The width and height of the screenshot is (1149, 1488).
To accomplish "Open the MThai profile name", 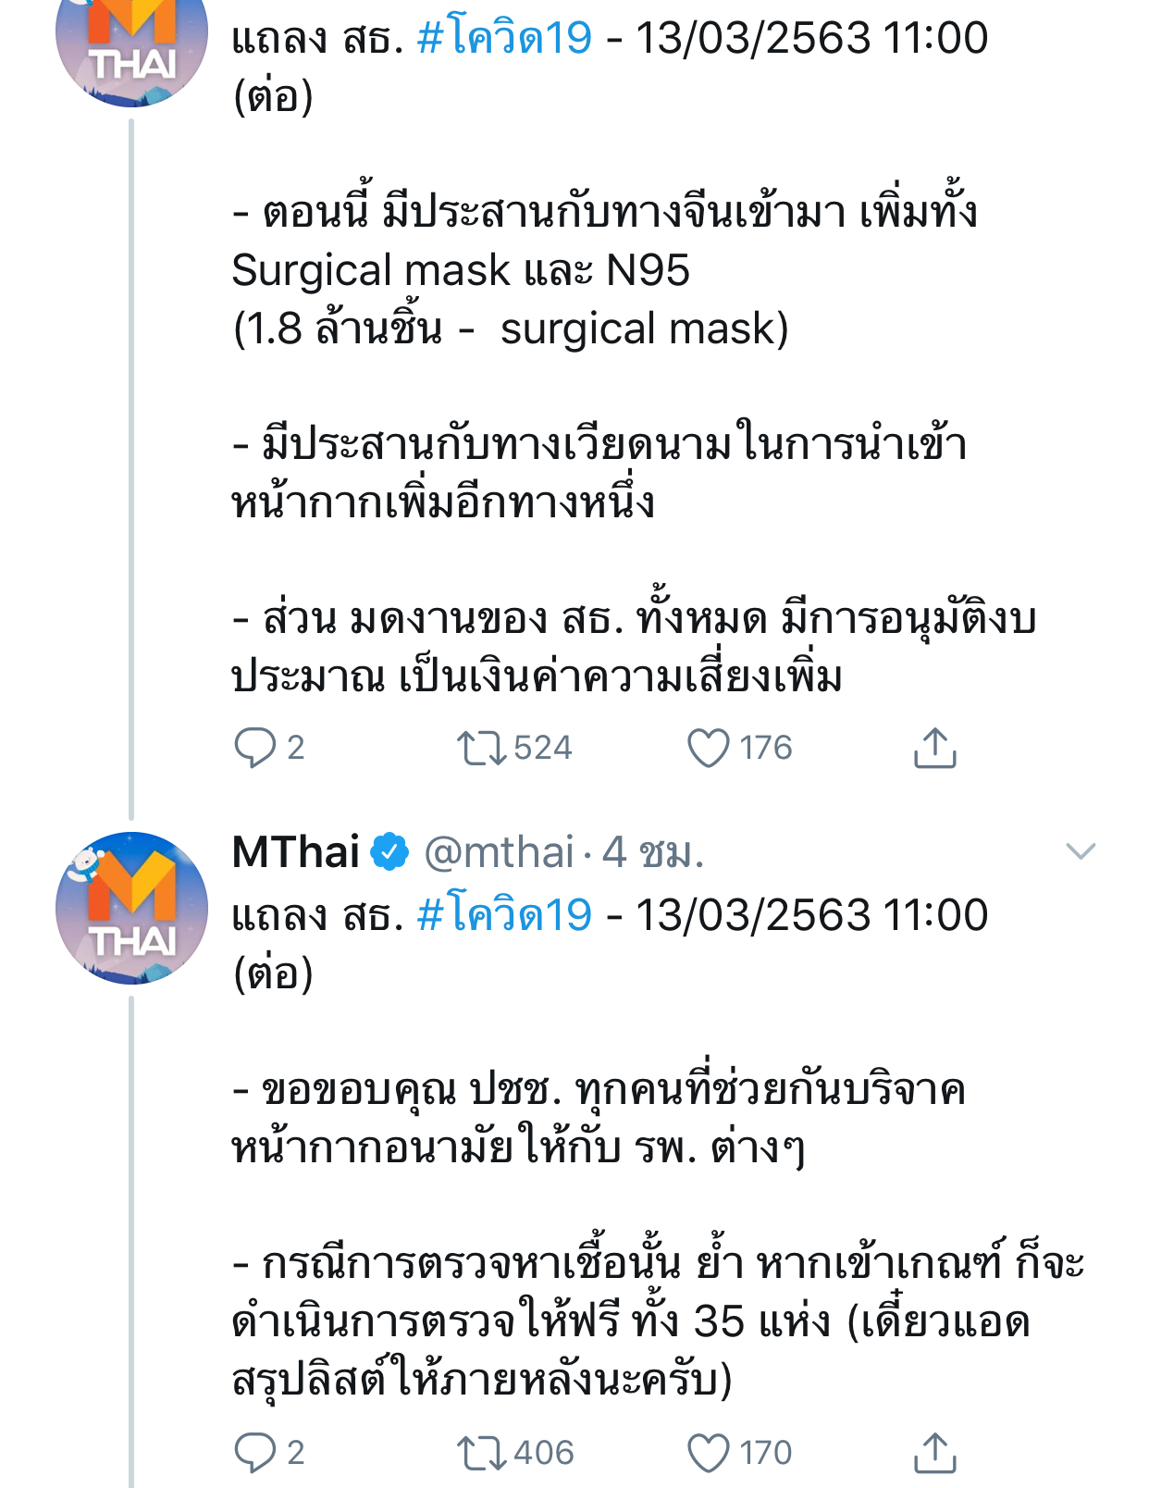I will point(296,852).
